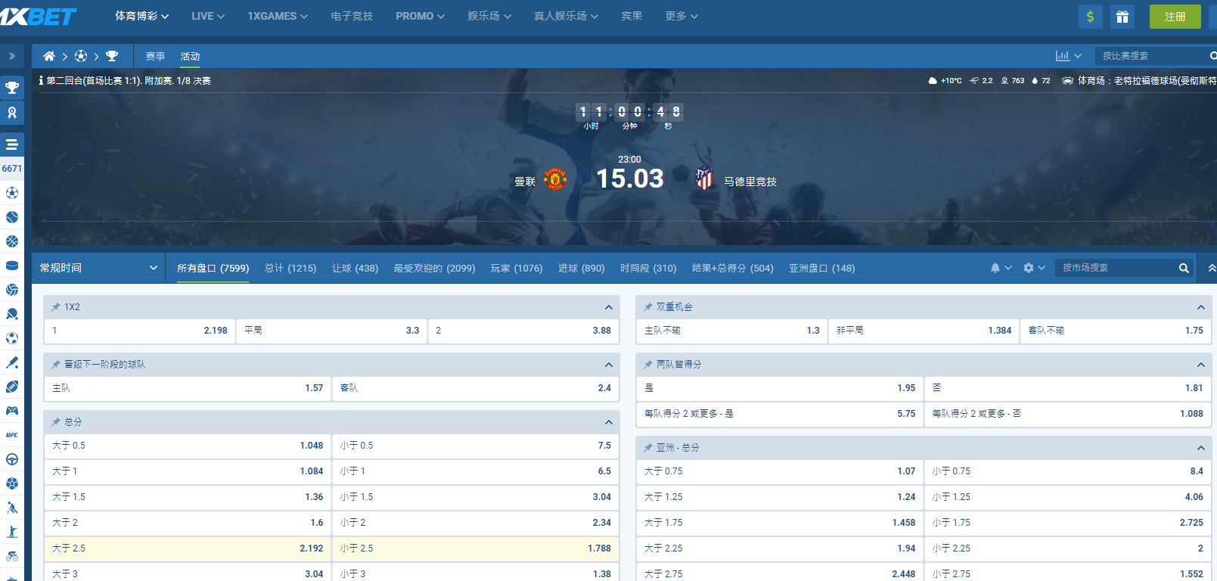Open the gear settings icon in markets bar

click(1029, 268)
